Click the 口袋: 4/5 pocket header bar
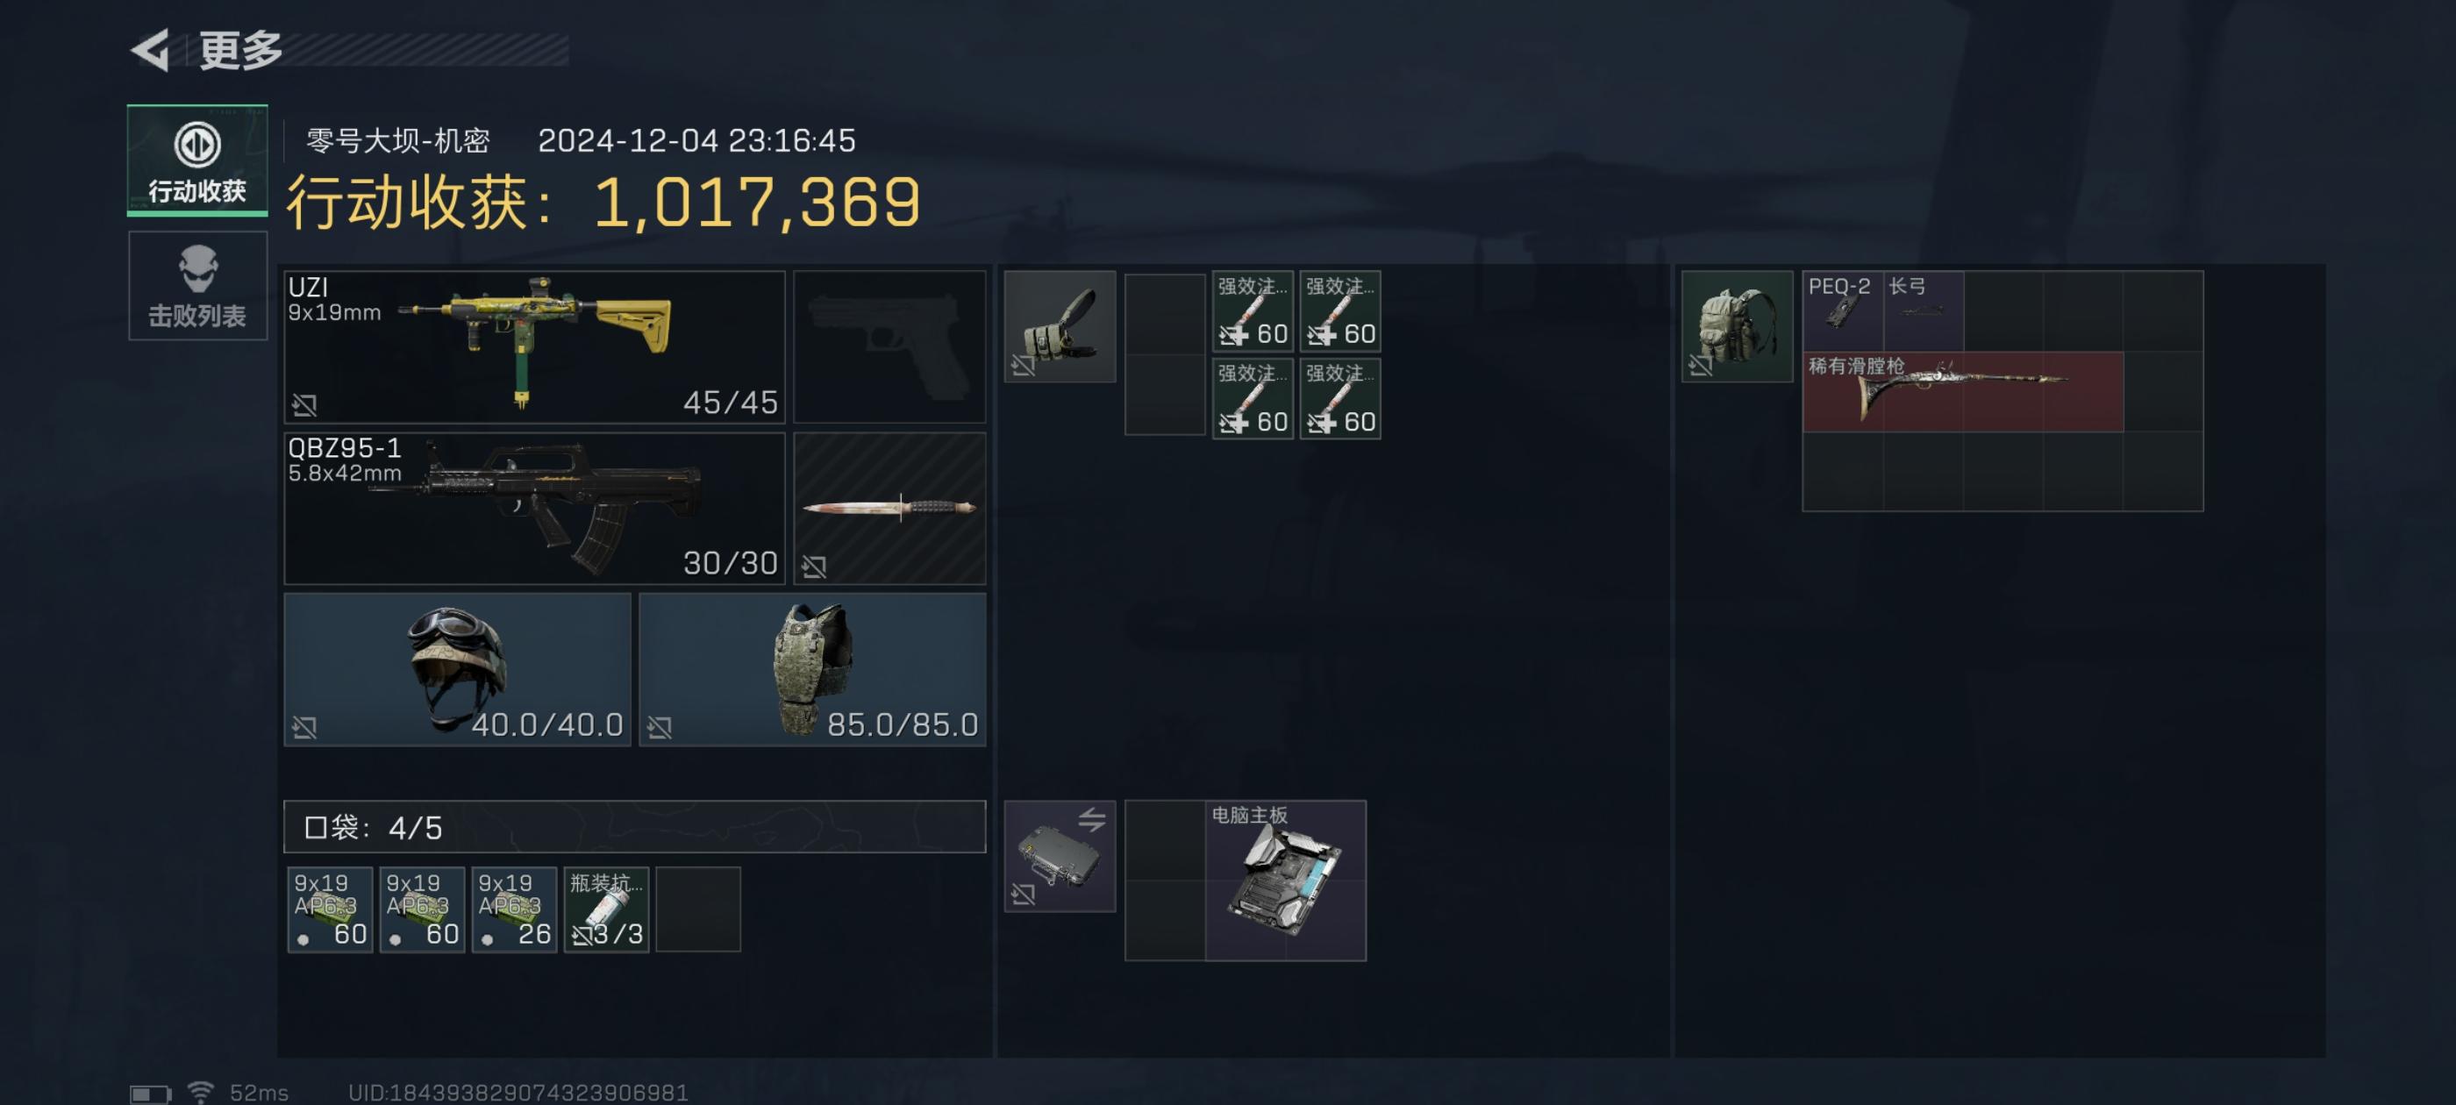 pyautogui.click(x=635, y=827)
